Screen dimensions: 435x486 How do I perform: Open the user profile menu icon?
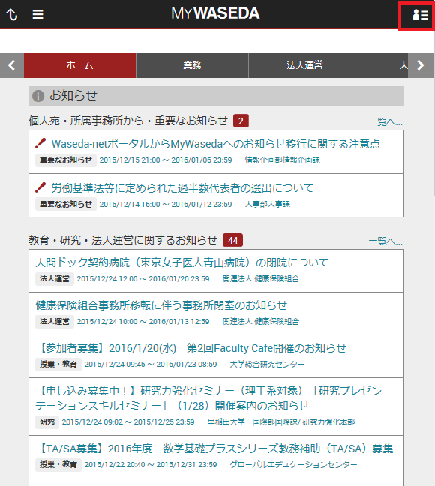420,14
